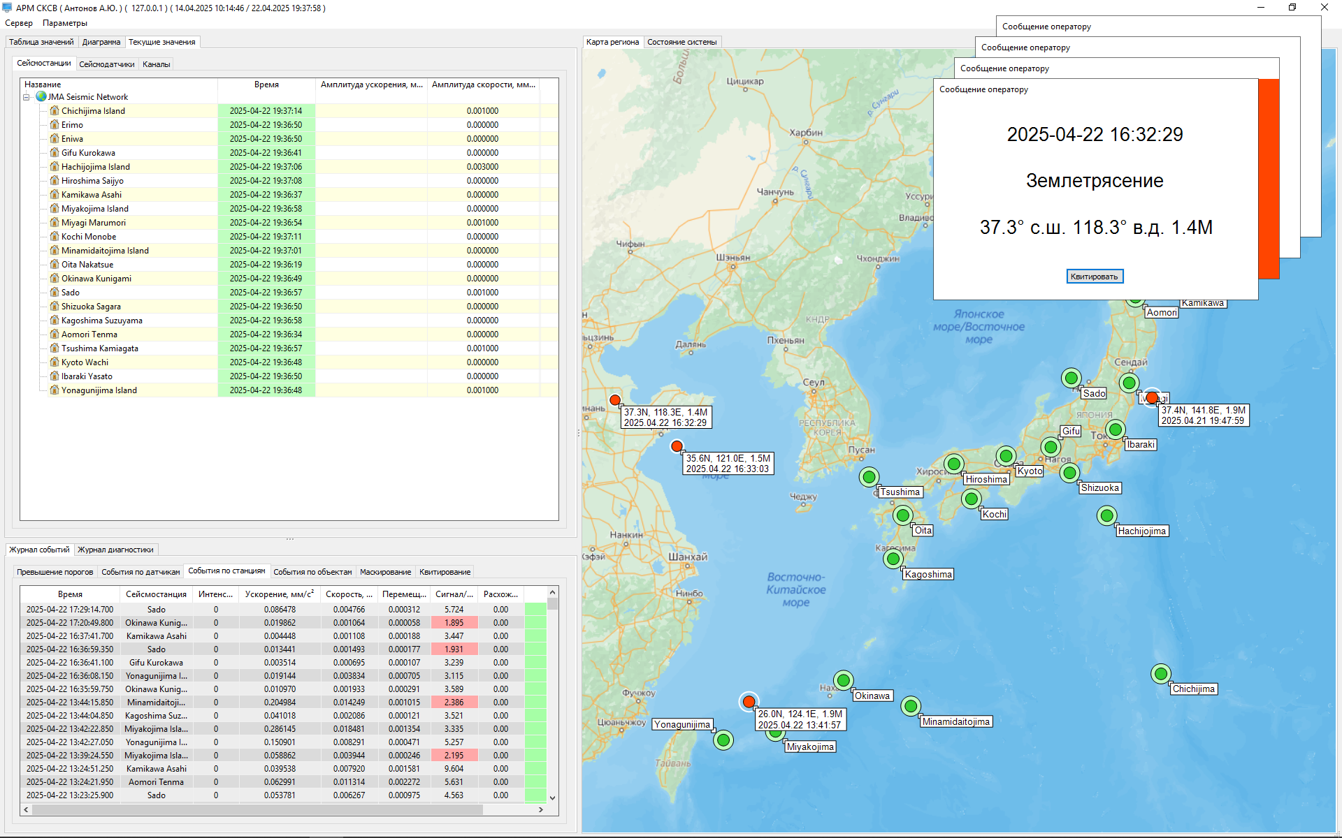This screenshot has width=1342, height=838.
Task: Select the green Kochi marker on the map
Action: [971, 499]
